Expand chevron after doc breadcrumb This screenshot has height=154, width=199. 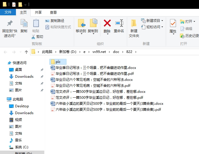click(123, 52)
